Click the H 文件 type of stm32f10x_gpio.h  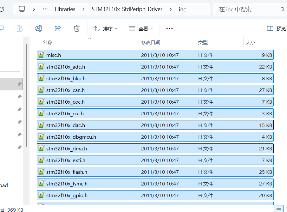[x=205, y=195]
